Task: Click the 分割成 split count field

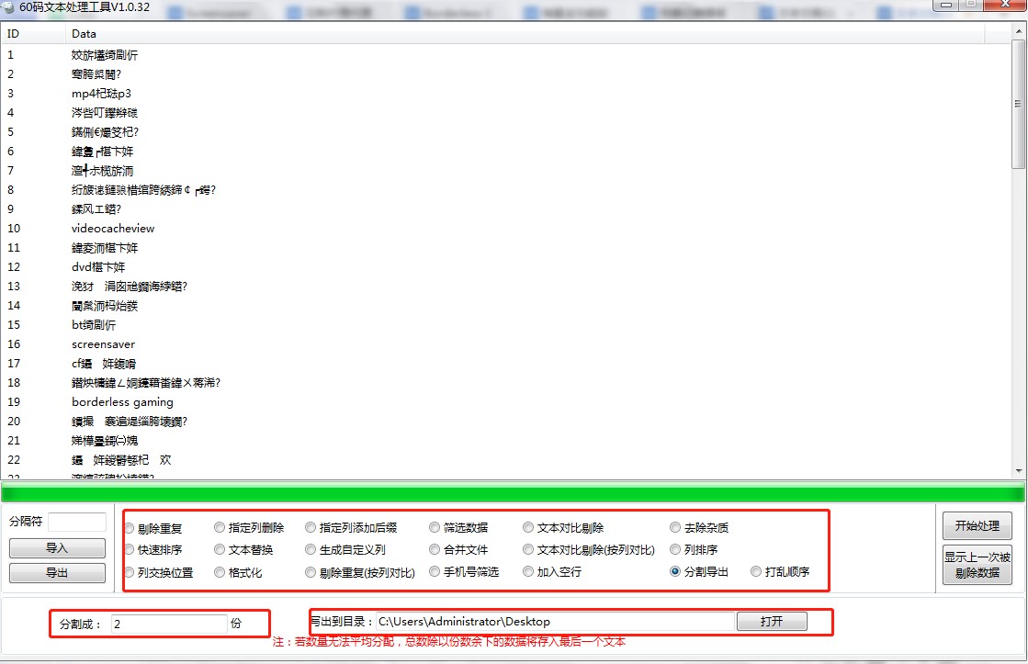Action: tap(169, 624)
